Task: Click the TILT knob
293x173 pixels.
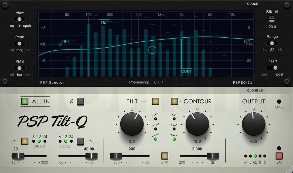Action: pos(132,124)
